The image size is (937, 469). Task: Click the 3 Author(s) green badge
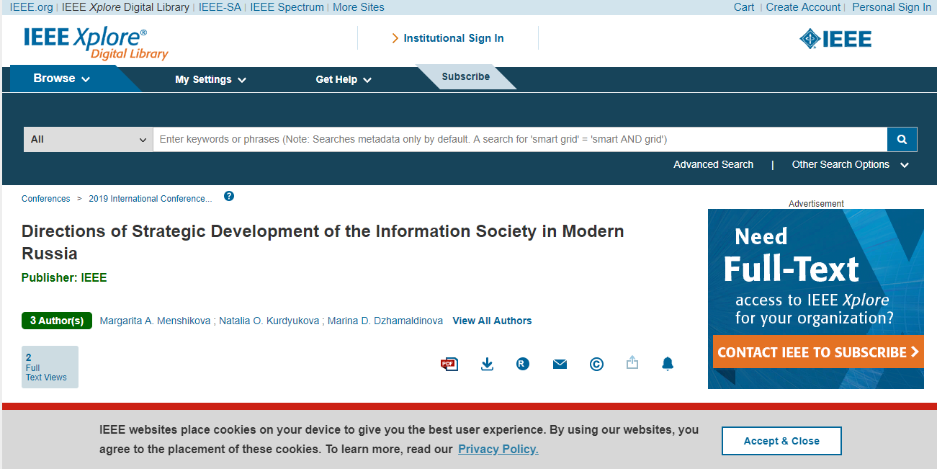tap(57, 321)
